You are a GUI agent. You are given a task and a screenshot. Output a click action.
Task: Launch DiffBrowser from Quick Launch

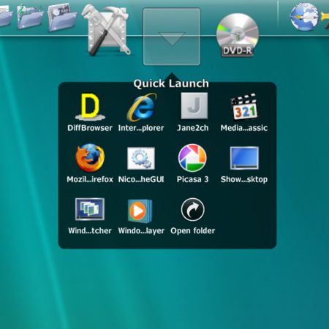tap(90, 107)
